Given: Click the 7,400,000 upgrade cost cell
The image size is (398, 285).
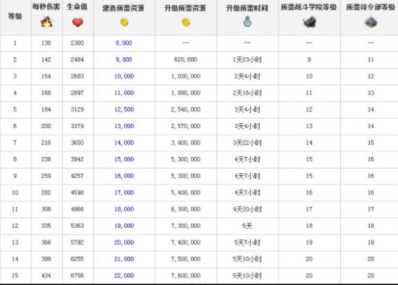Looking at the screenshot, I should pos(185,242).
